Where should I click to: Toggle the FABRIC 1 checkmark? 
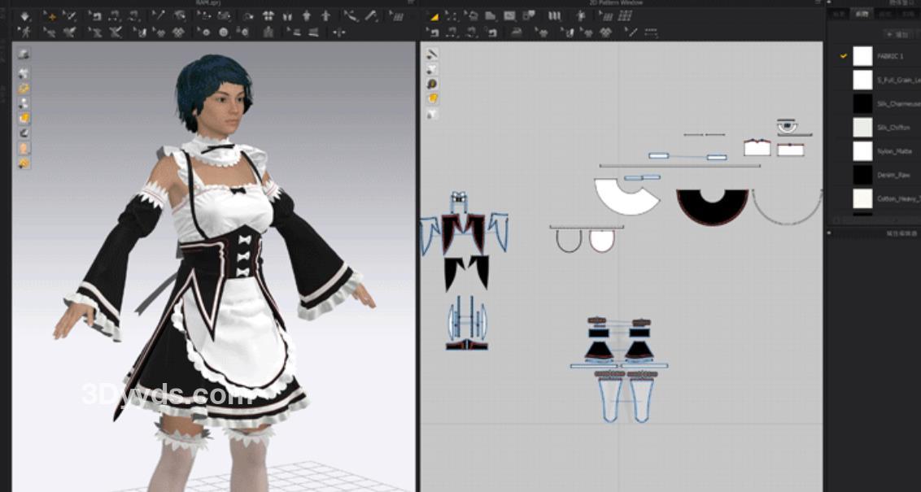coord(844,56)
